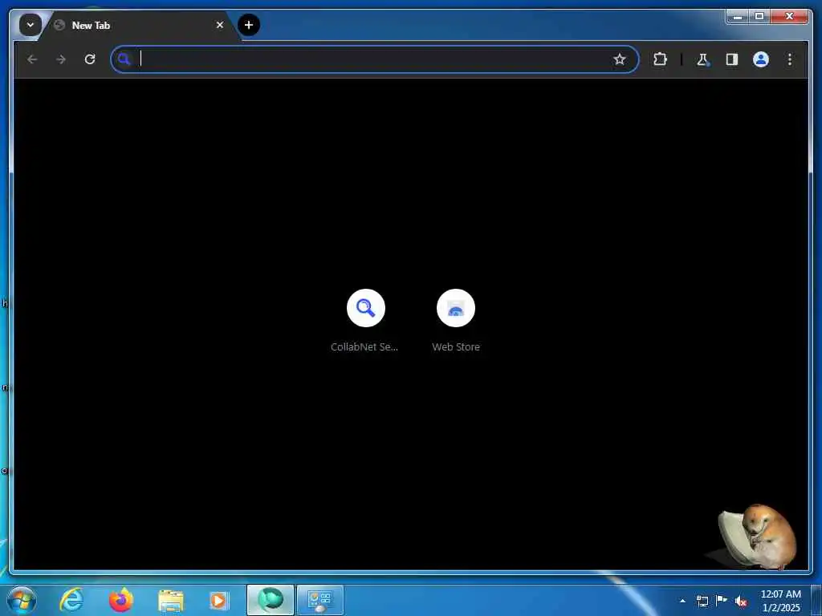Select the active browser taskbar button
Screen dimensions: 822x616
(270, 600)
